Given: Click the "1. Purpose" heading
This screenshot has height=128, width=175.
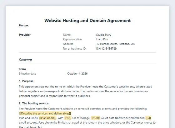Looking at the screenshot, I should click(26, 81).
